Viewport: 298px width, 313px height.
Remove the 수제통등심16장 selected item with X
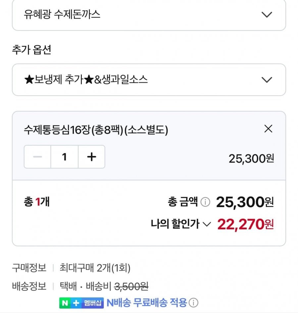(x=268, y=129)
